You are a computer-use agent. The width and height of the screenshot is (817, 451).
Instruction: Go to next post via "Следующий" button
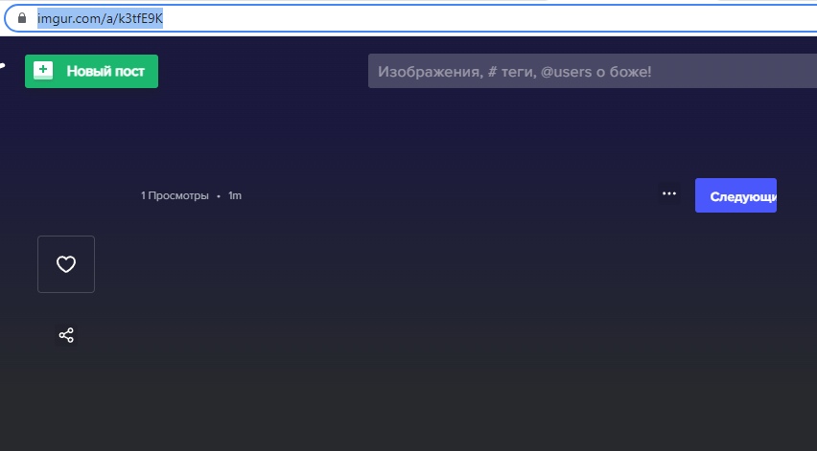tap(735, 195)
